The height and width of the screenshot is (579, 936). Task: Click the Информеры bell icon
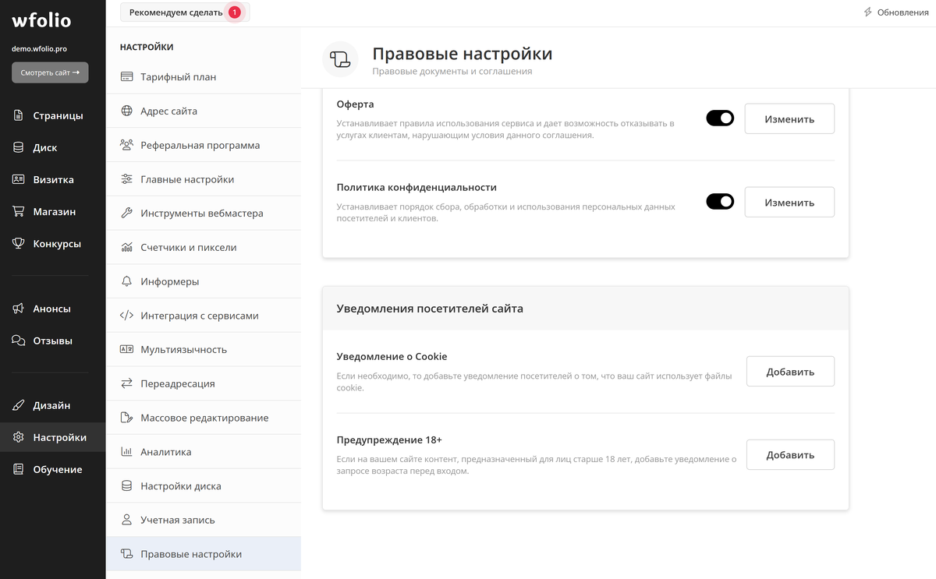[x=126, y=281]
